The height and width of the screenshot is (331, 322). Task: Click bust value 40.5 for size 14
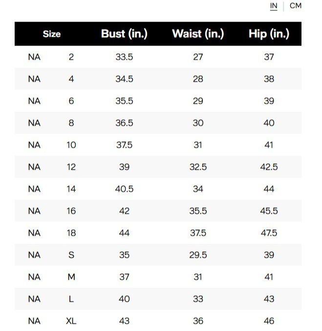(124, 189)
